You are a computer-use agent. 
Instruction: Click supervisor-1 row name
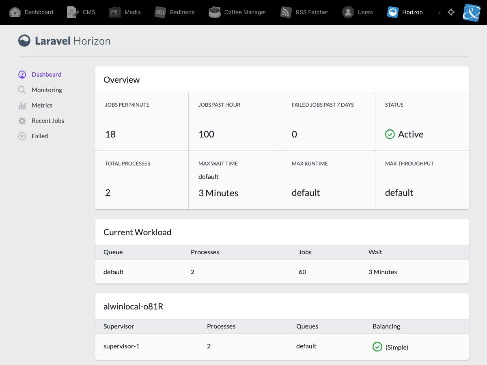pyautogui.click(x=122, y=346)
